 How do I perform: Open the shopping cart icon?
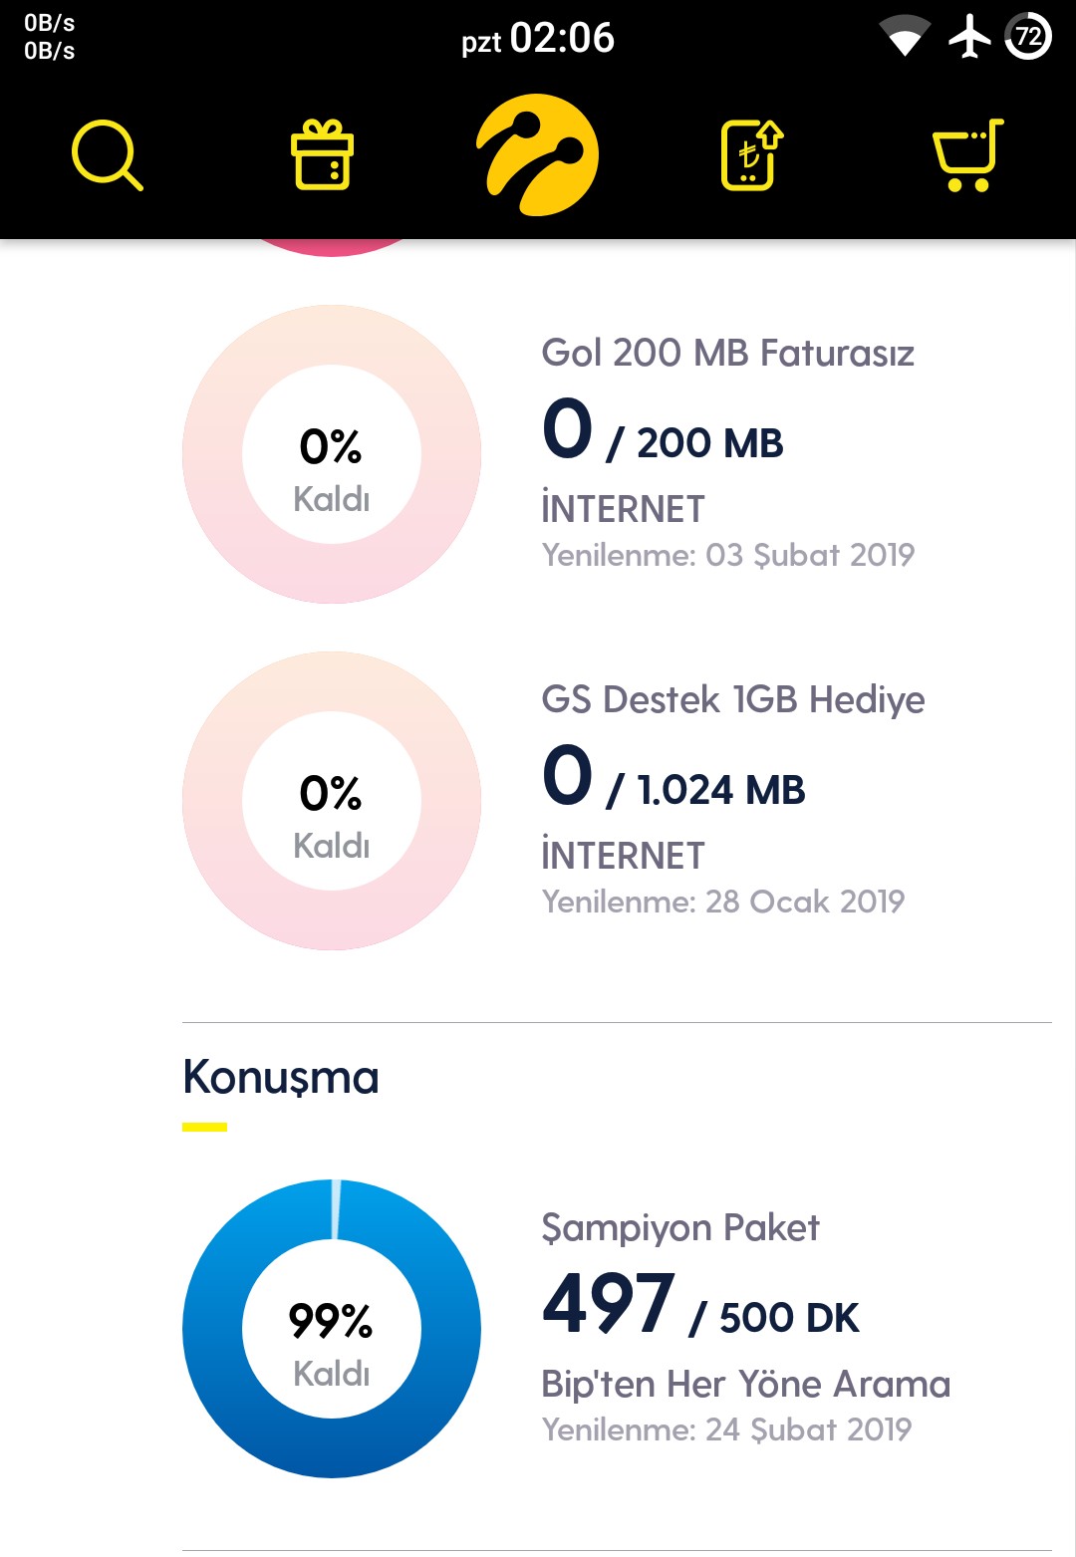click(x=967, y=154)
